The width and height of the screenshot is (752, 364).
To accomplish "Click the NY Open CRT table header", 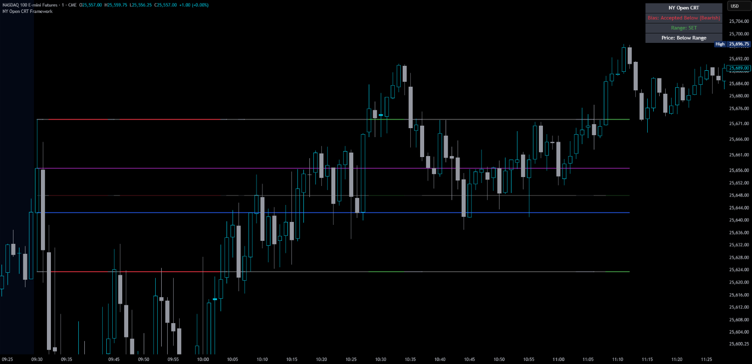I will click(684, 7).
